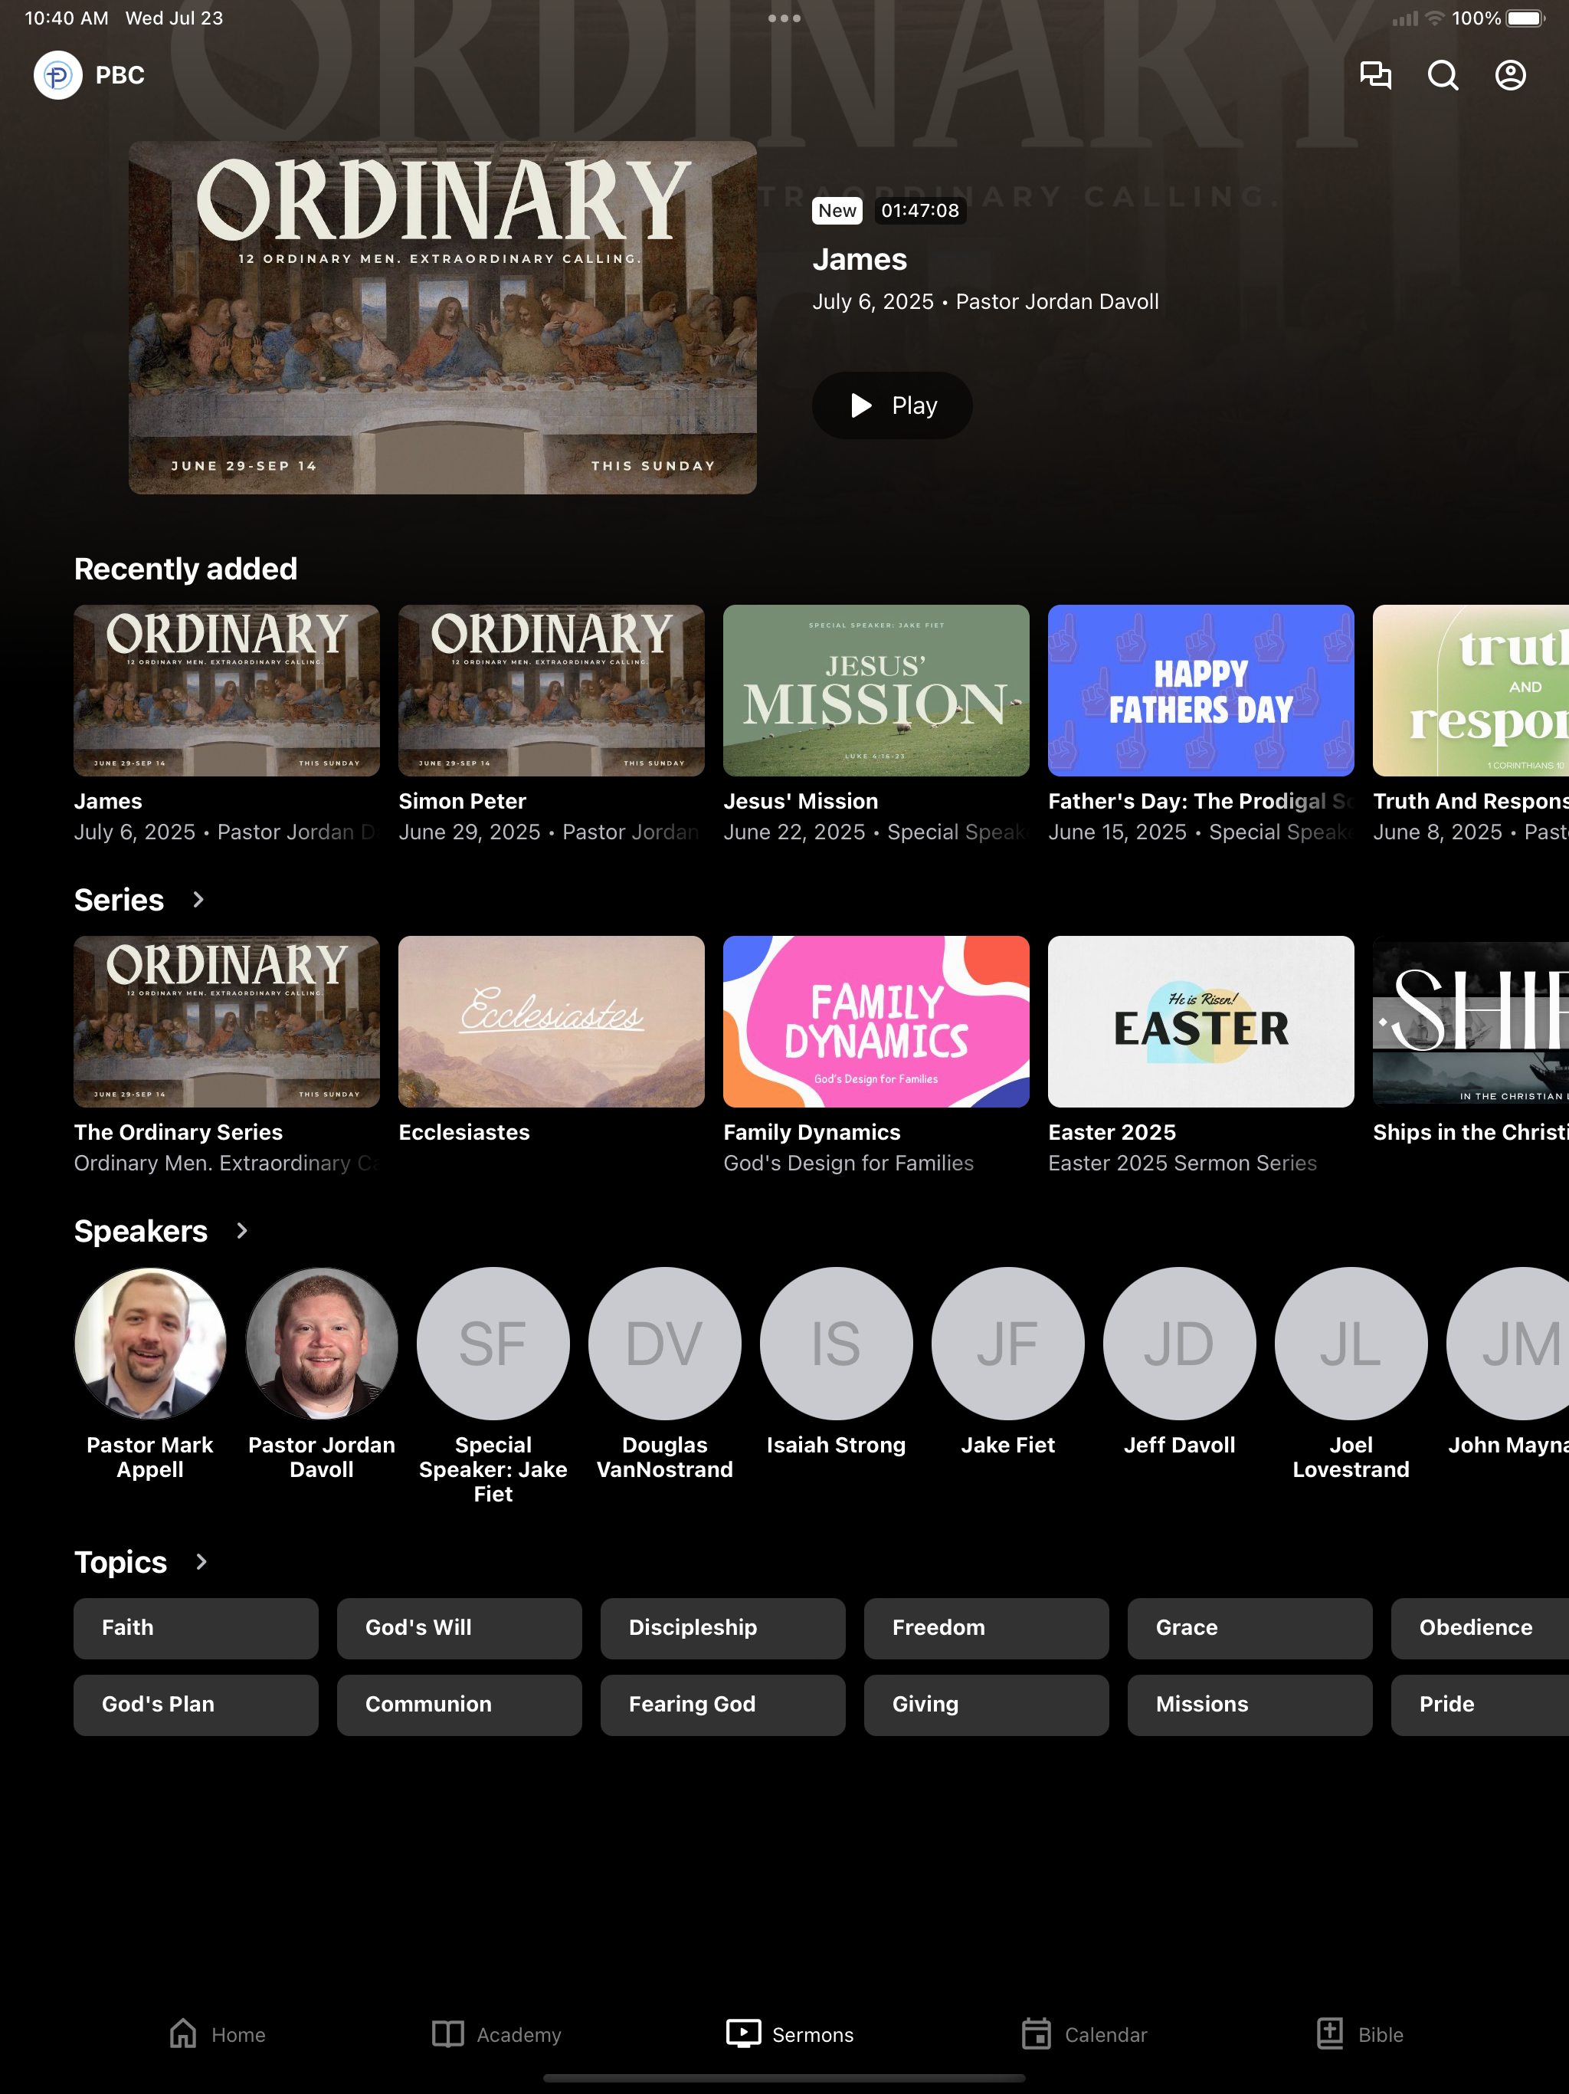
Task: Open the Jesus' Mission sermon thumbnail
Action: pyautogui.click(x=876, y=690)
